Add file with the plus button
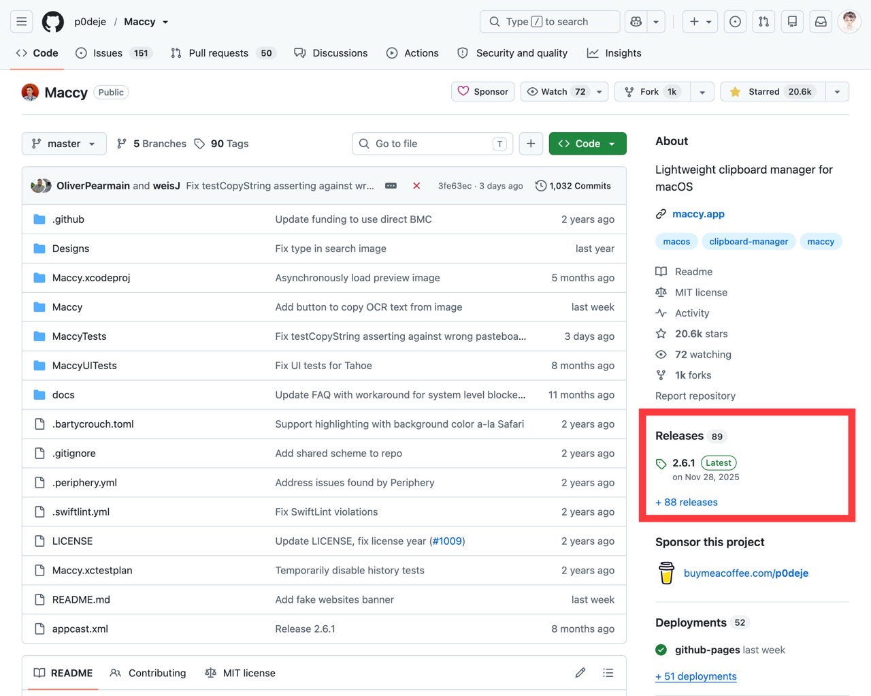Screen dimensions: 871x696 [531, 144]
